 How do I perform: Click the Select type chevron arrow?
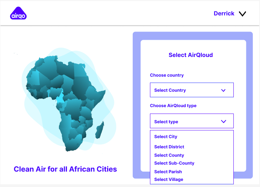pos(224,121)
